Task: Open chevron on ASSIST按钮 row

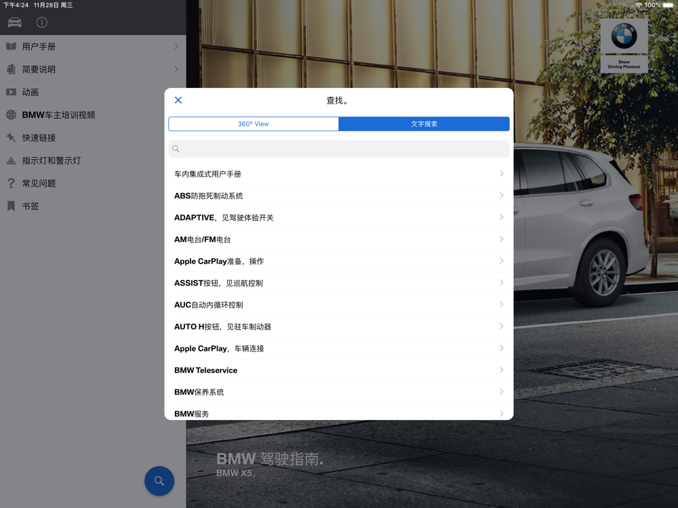Action: click(x=502, y=282)
